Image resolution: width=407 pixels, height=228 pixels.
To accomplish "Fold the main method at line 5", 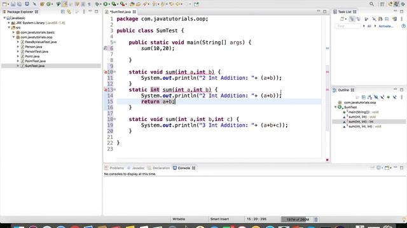I will tap(114, 42).
